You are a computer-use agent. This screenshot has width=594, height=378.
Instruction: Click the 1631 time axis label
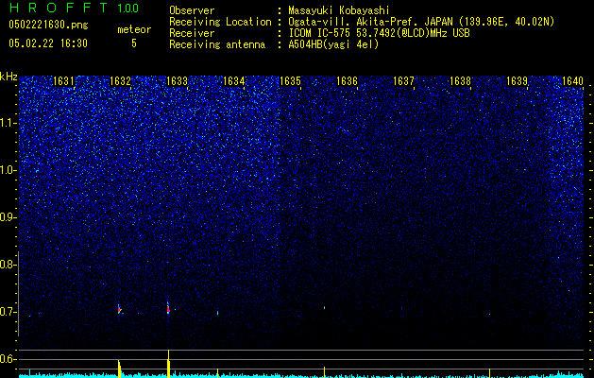(x=63, y=81)
